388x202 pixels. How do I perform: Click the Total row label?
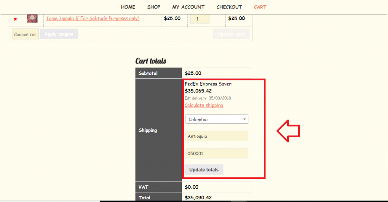pyautogui.click(x=144, y=197)
